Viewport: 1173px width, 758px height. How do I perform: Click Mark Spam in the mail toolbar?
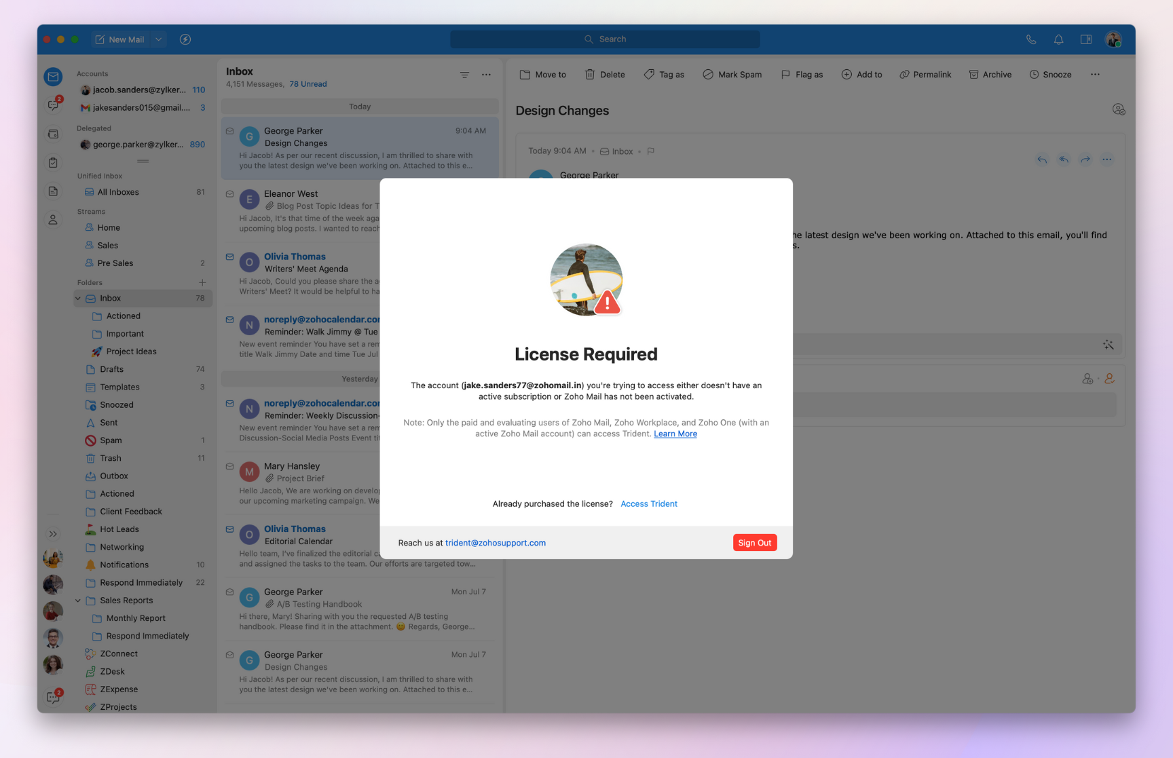click(732, 75)
